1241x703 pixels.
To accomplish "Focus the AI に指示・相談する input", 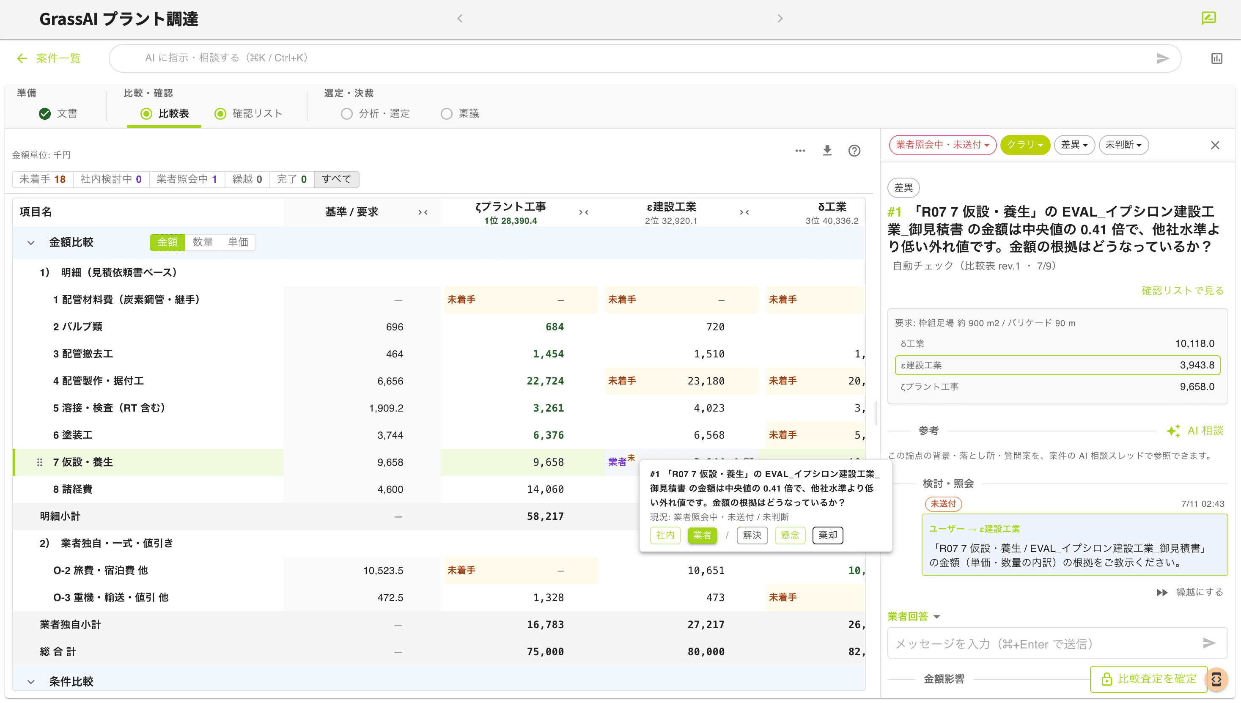I will pyautogui.click(x=645, y=58).
